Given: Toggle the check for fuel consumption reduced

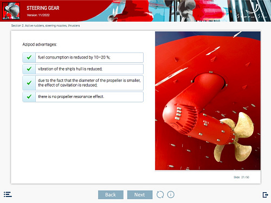Looking at the screenshot, I should click(29, 57).
